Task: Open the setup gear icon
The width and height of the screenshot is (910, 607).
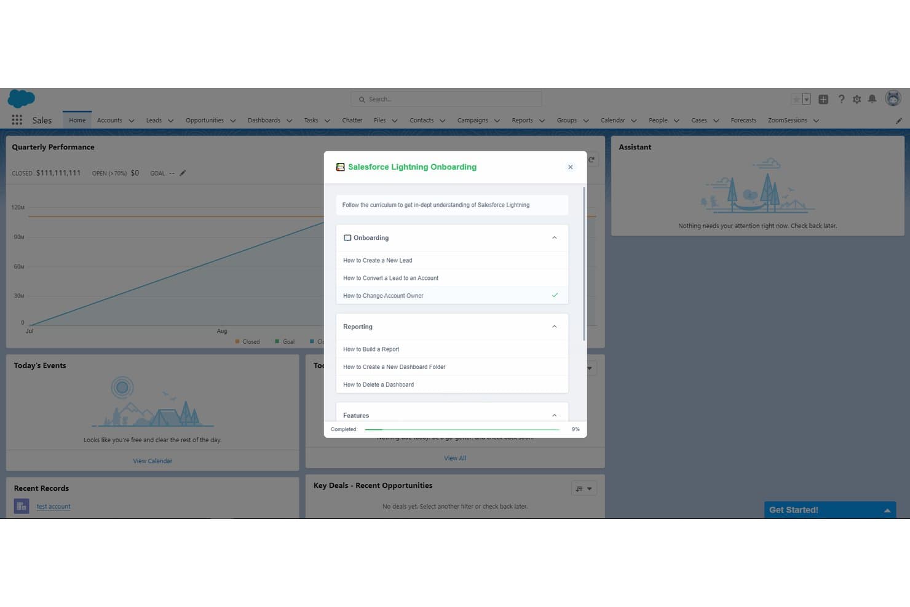Action: pos(857,99)
